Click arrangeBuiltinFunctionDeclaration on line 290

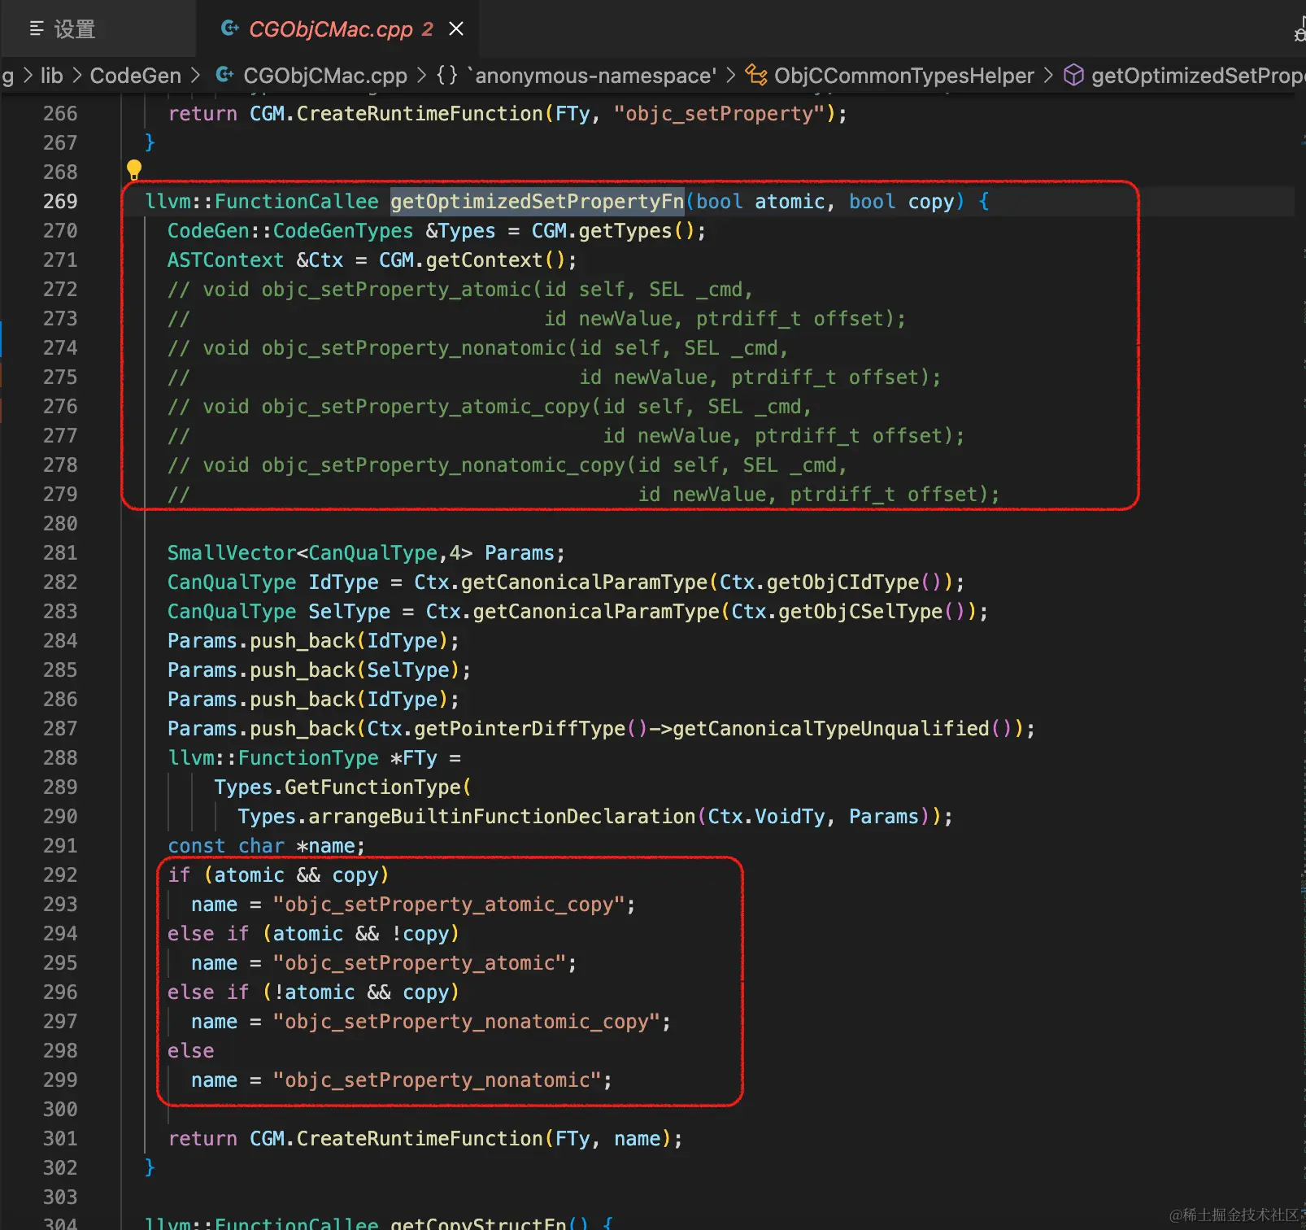click(502, 816)
